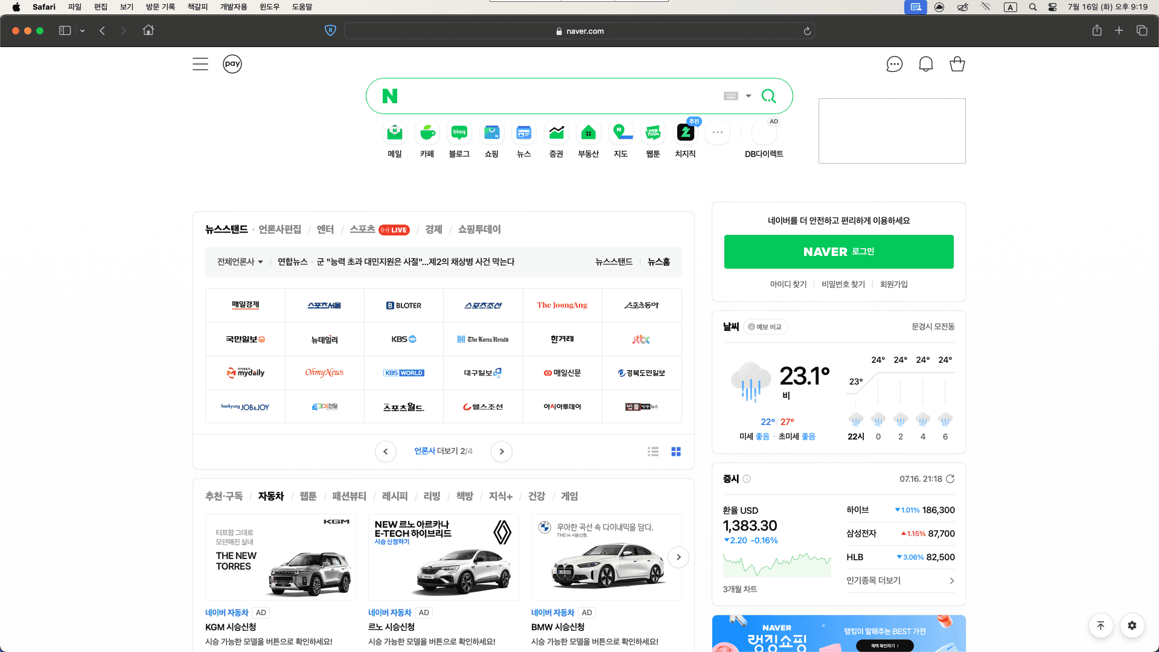Image resolution: width=1159 pixels, height=652 pixels.
Task: Open the Naver Cafe shortcut icon
Action: pyautogui.click(x=427, y=133)
